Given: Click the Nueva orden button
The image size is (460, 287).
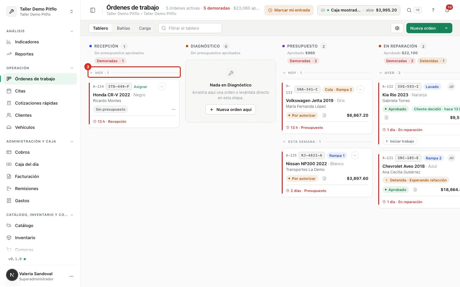Looking at the screenshot, I should [423, 28].
